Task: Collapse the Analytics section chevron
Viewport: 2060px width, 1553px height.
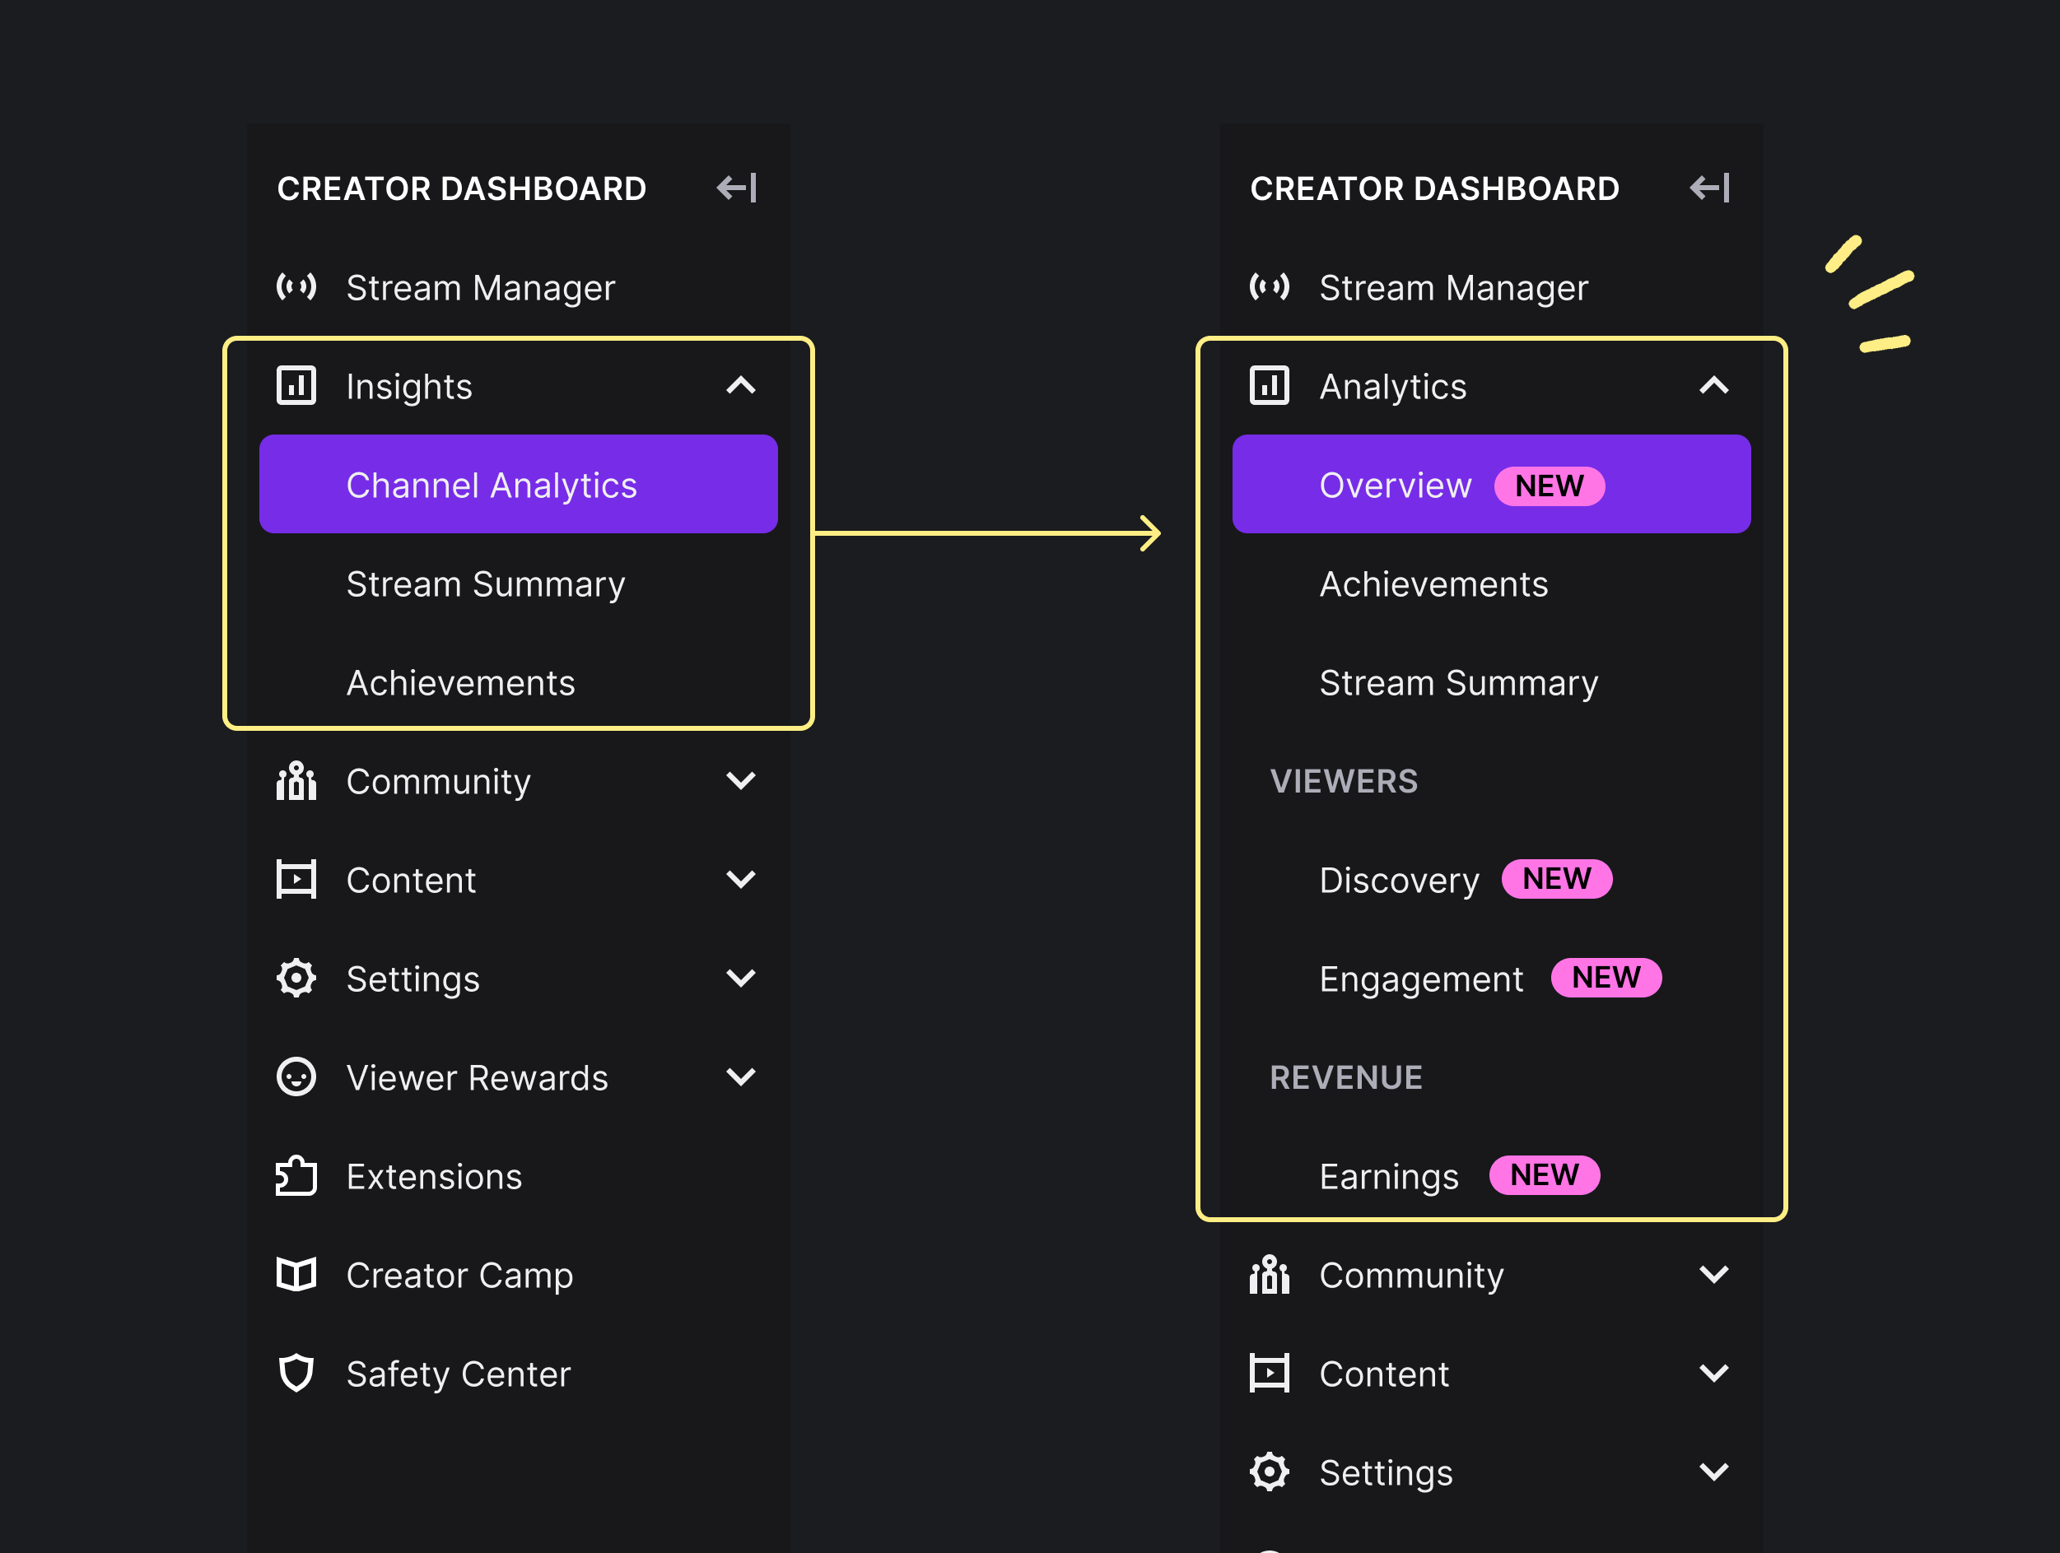Action: point(1714,385)
